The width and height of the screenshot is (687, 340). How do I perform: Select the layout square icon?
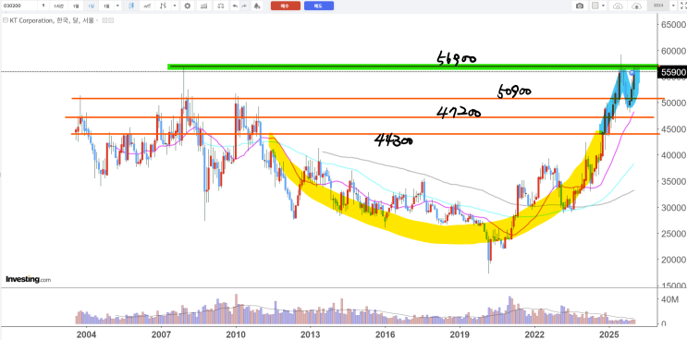[x=595, y=6]
